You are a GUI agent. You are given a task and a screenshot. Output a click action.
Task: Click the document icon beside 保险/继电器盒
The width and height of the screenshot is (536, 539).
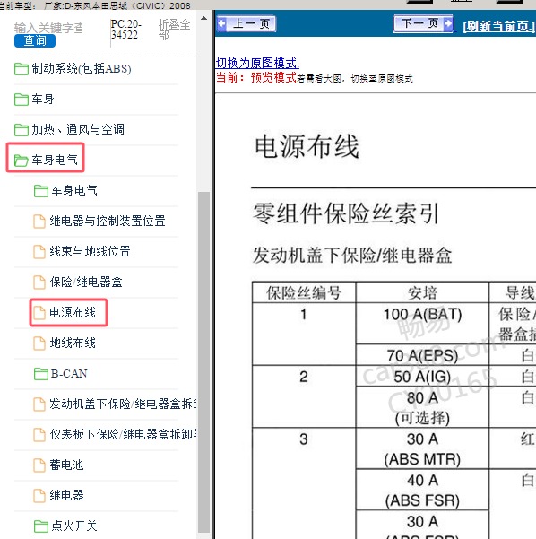coord(39,283)
